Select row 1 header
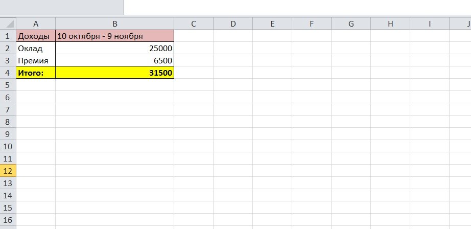Screen dimensions: 471x229 pyautogui.click(x=8, y=36)
